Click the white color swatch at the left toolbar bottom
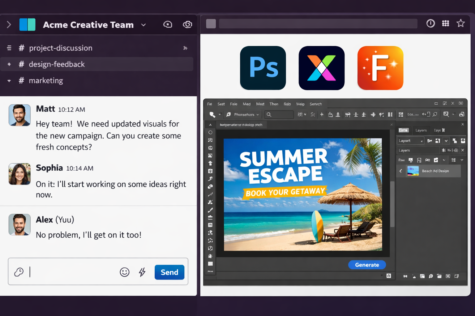The image size is (475, 316). tap(210, 264)
